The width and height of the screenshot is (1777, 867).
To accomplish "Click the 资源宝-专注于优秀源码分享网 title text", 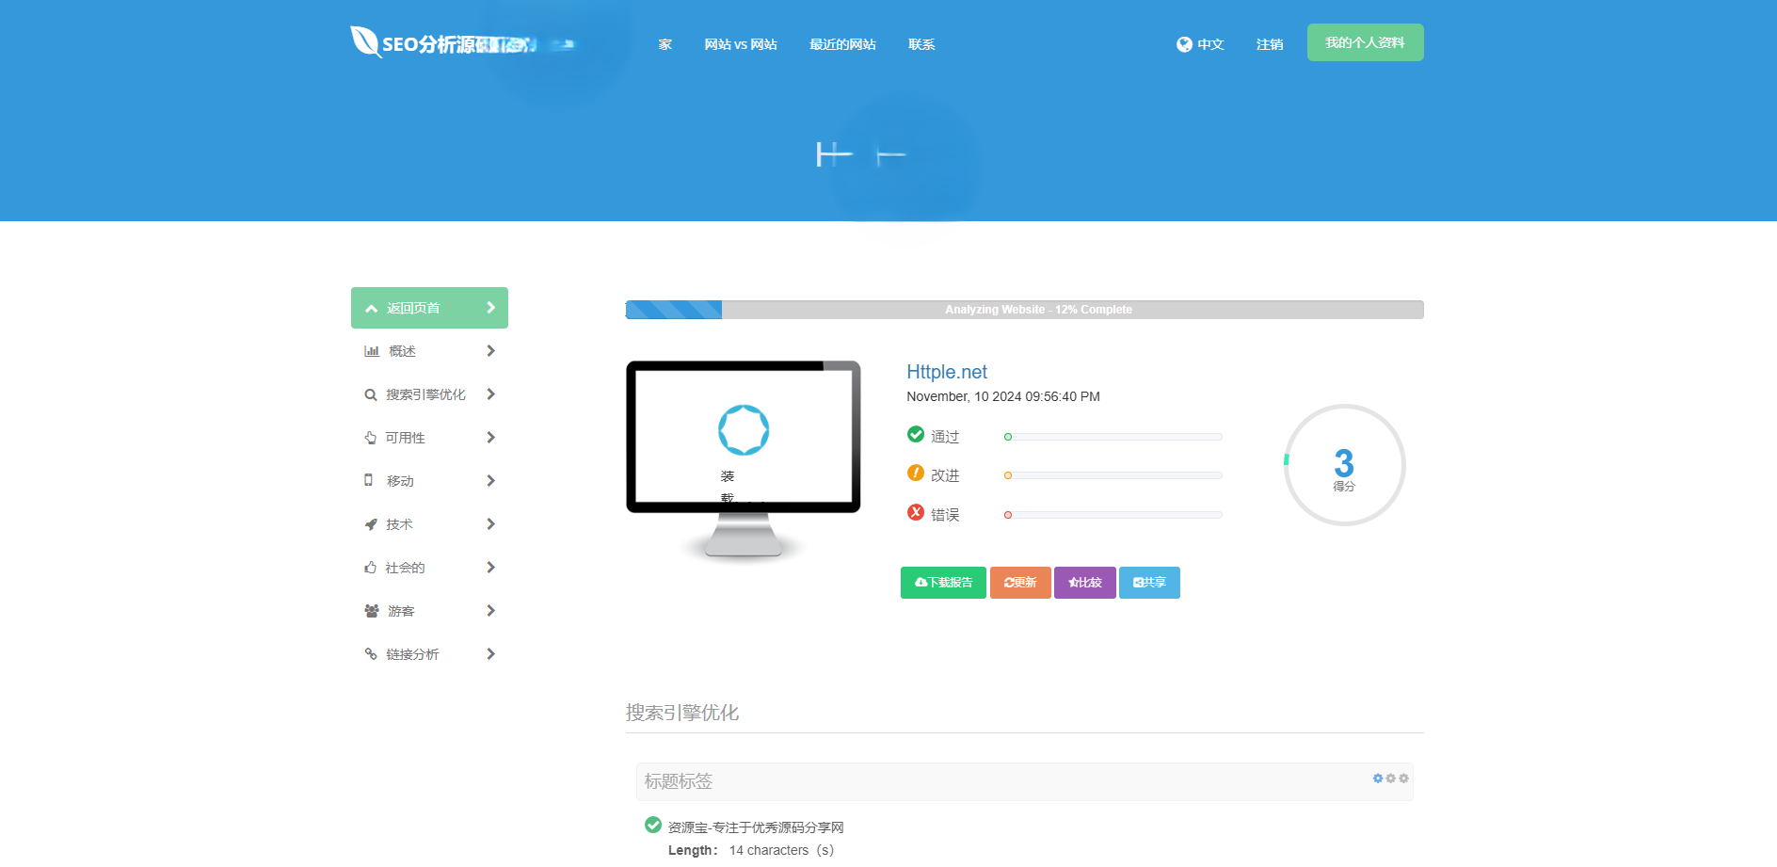I will click(x=756, y=827).
